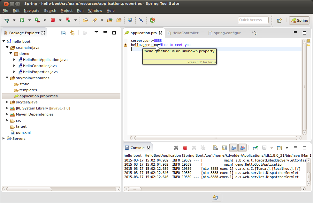The height and width of the screenshot is (203, 313).
Task: Click the Open Task folder icon
Action: point(86,20)
